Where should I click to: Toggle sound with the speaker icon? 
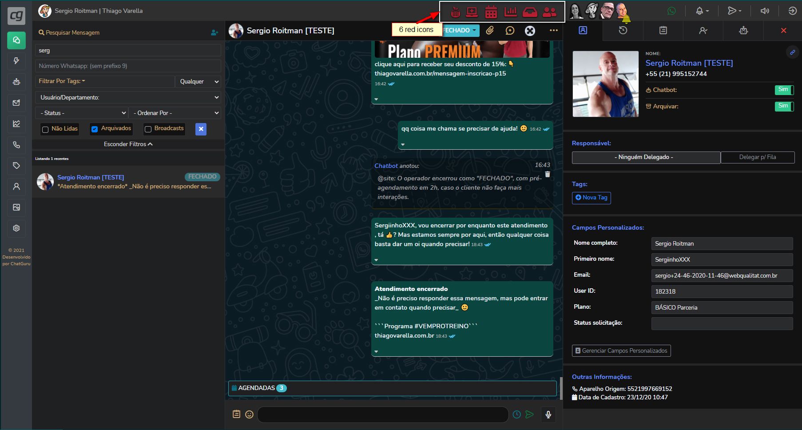(x=765, y=11)
